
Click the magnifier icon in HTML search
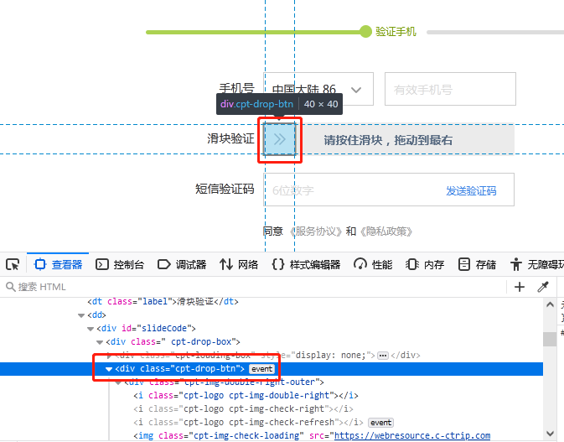coord(10,287)
